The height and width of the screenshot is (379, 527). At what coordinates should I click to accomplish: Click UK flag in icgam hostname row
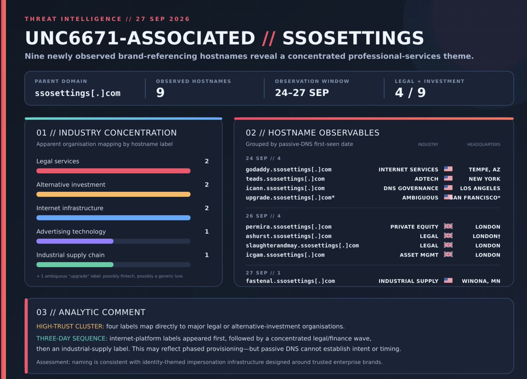[448, 255]
